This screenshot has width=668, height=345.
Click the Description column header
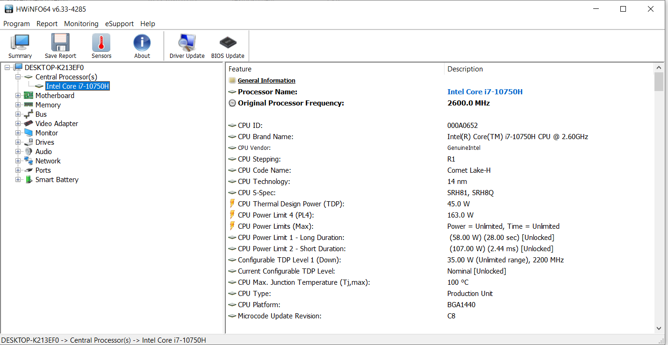point(465,69)
